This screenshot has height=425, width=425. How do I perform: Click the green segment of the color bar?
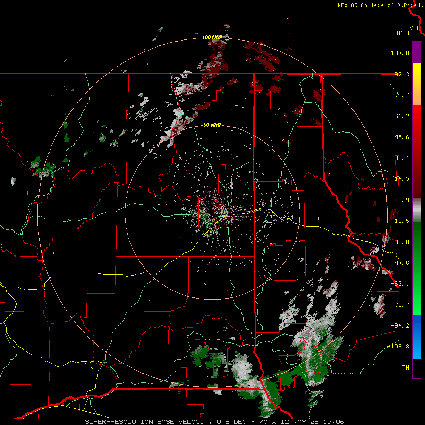pos(417,268)
